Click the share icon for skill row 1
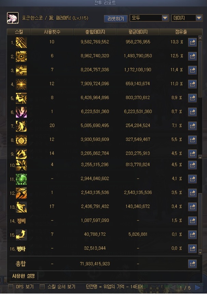The height and width of the screenshot is (297, 207). [192, 42]
